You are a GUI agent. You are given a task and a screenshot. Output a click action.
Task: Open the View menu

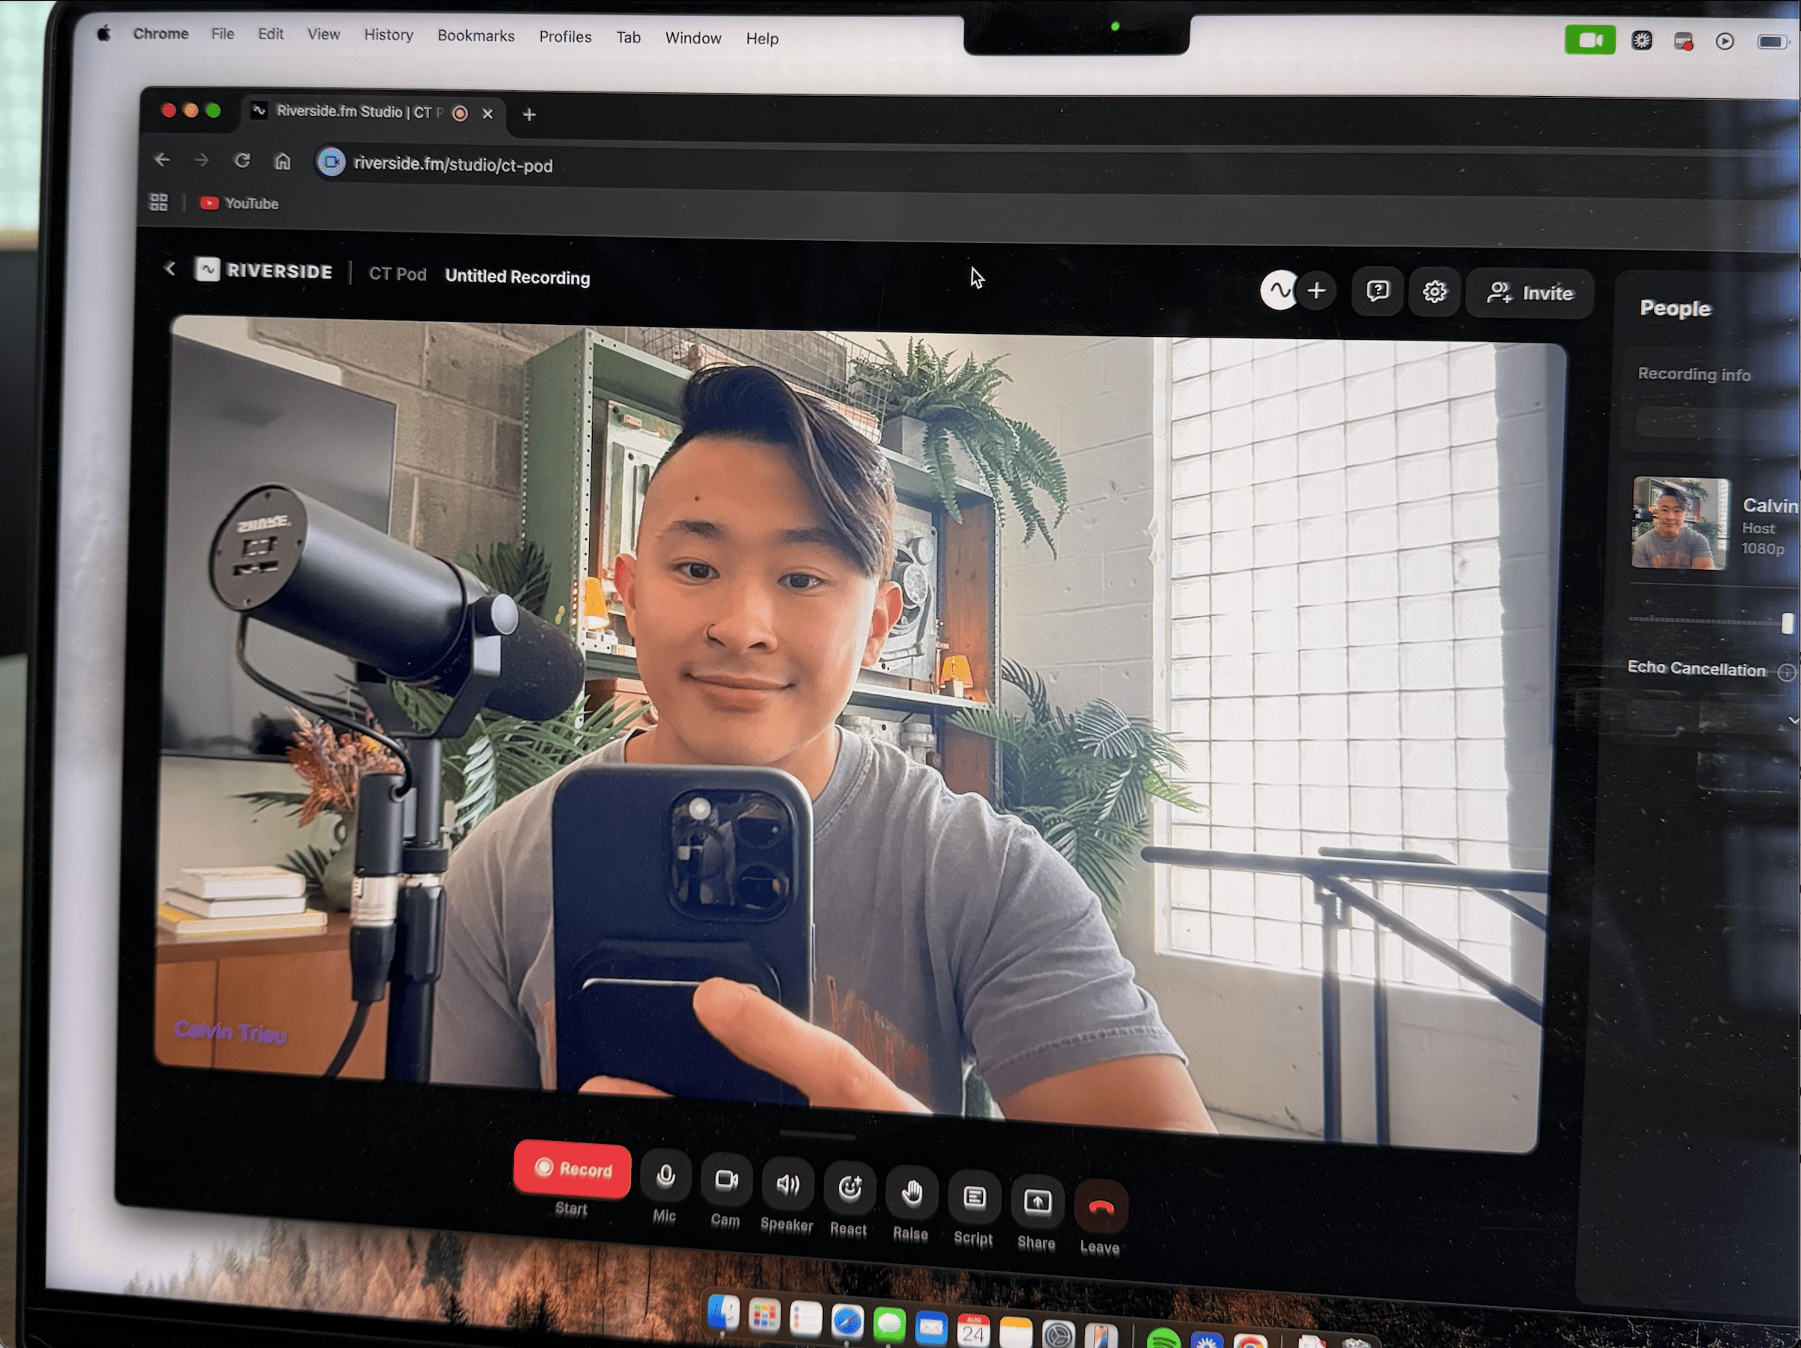[x=323, y=35]
